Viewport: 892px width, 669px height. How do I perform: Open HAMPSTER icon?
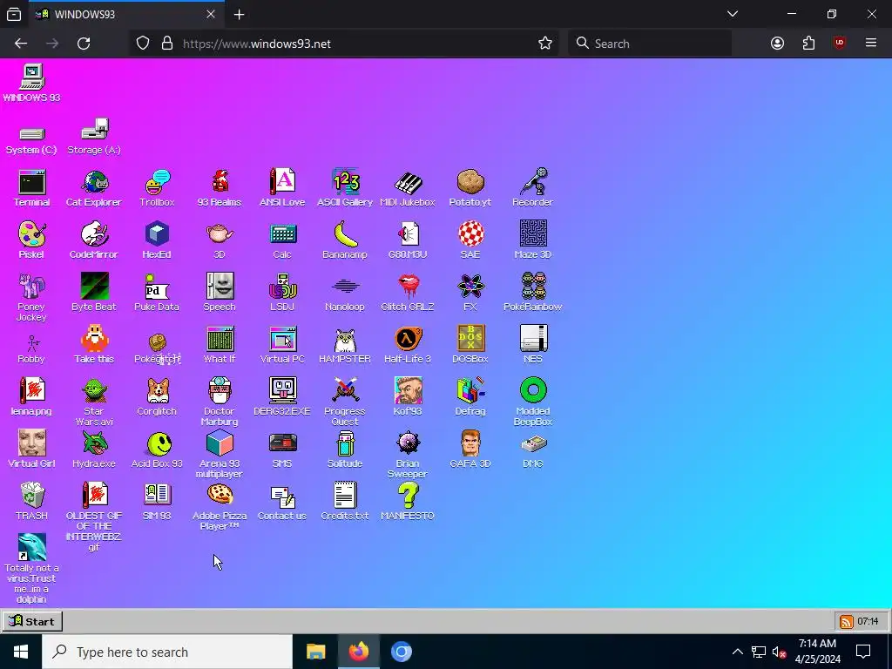point(345,345)
